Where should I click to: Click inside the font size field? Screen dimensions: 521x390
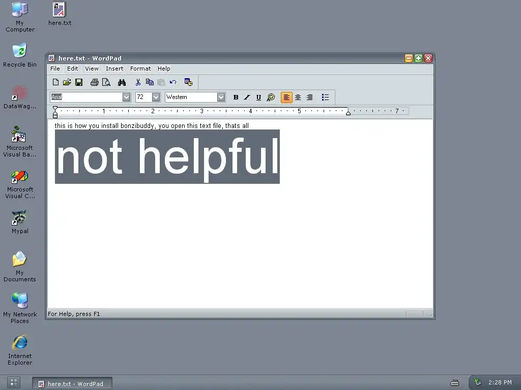pyautogui.click(x=144, y=97)
